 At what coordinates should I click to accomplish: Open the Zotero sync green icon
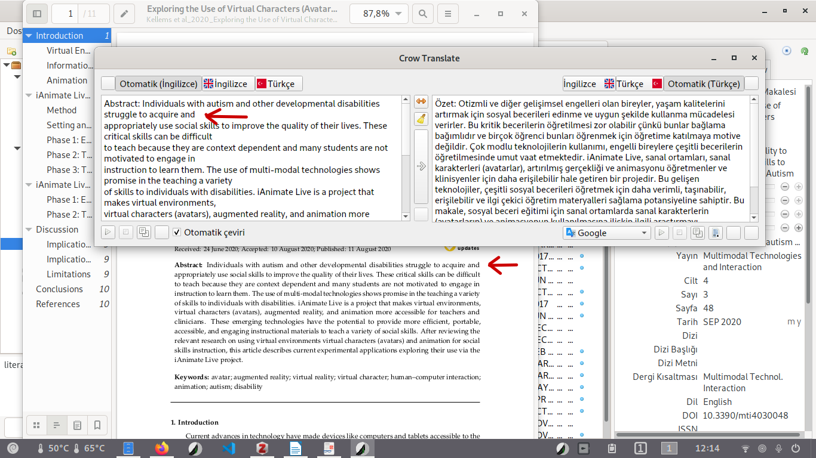[x=804, y=51]
